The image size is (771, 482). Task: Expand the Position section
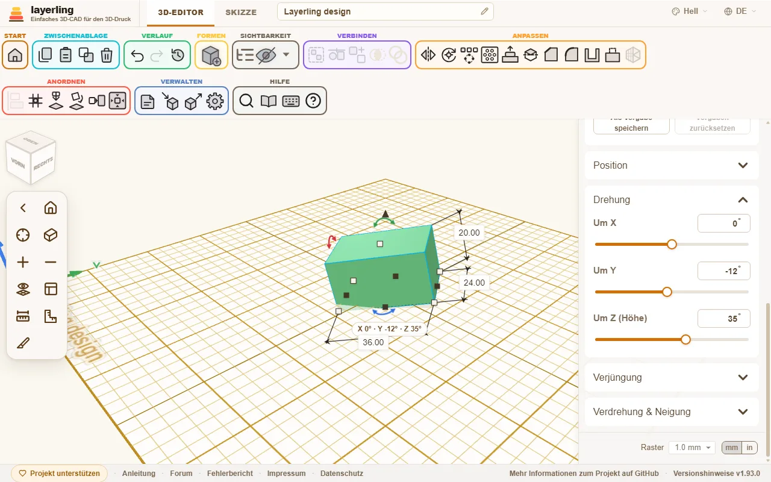tap(672, 165)
